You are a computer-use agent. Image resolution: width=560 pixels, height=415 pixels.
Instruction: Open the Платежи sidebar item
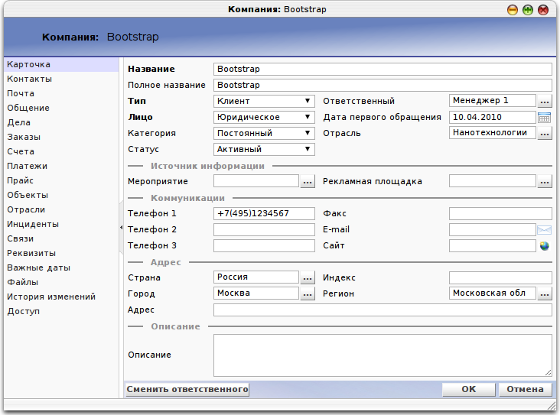click(x=28, y=166)
